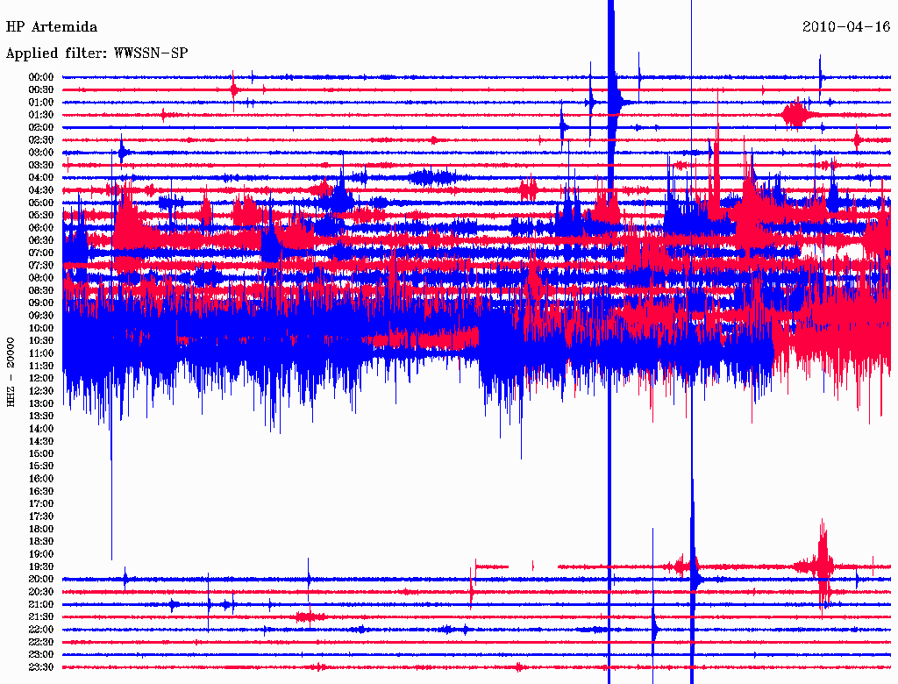The width and height of the screenshot is (898, 684).
Task: Click the '09:00' time label
Action: pyautogui.click(x=41, y=303)
